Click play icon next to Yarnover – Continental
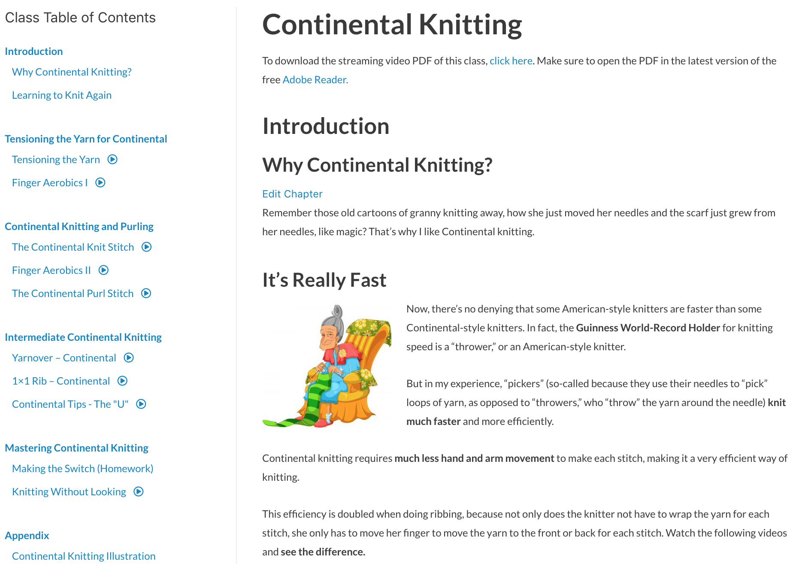 click(129, 358)
